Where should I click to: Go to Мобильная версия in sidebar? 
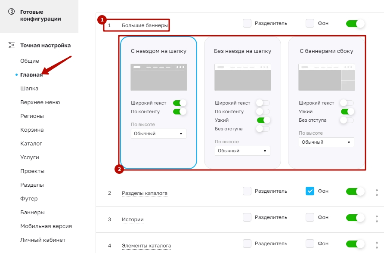click(46, 226)
